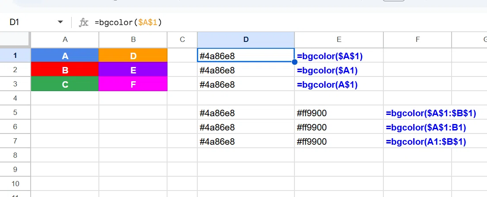Screen dimensions: 487x197
Task: Select column A header
Action: [65, 40]
